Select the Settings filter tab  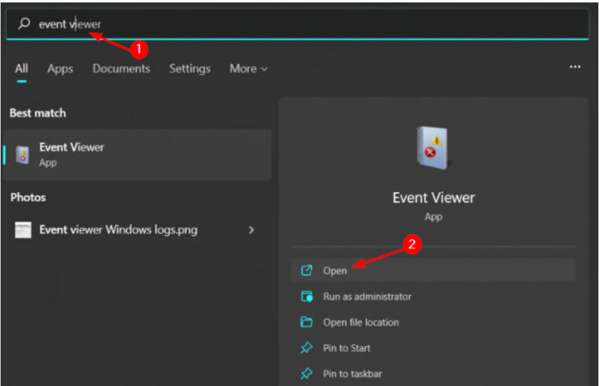coord(190,69)
